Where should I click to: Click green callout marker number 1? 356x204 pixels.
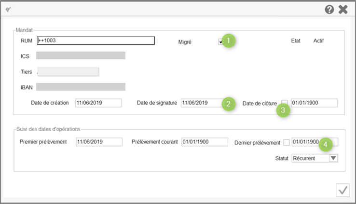coord(230,41)
